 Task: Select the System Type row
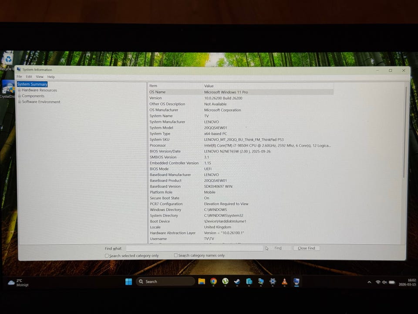pyautogui.click(x=241, y=133)
